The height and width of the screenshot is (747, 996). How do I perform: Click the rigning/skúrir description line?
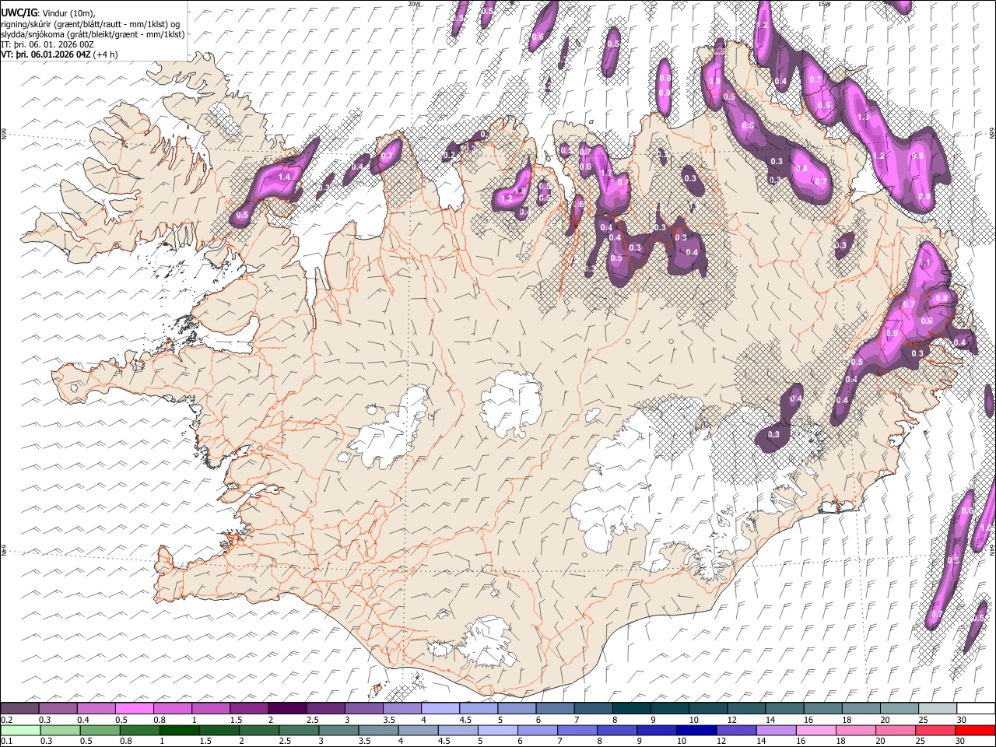click(90, 24)
